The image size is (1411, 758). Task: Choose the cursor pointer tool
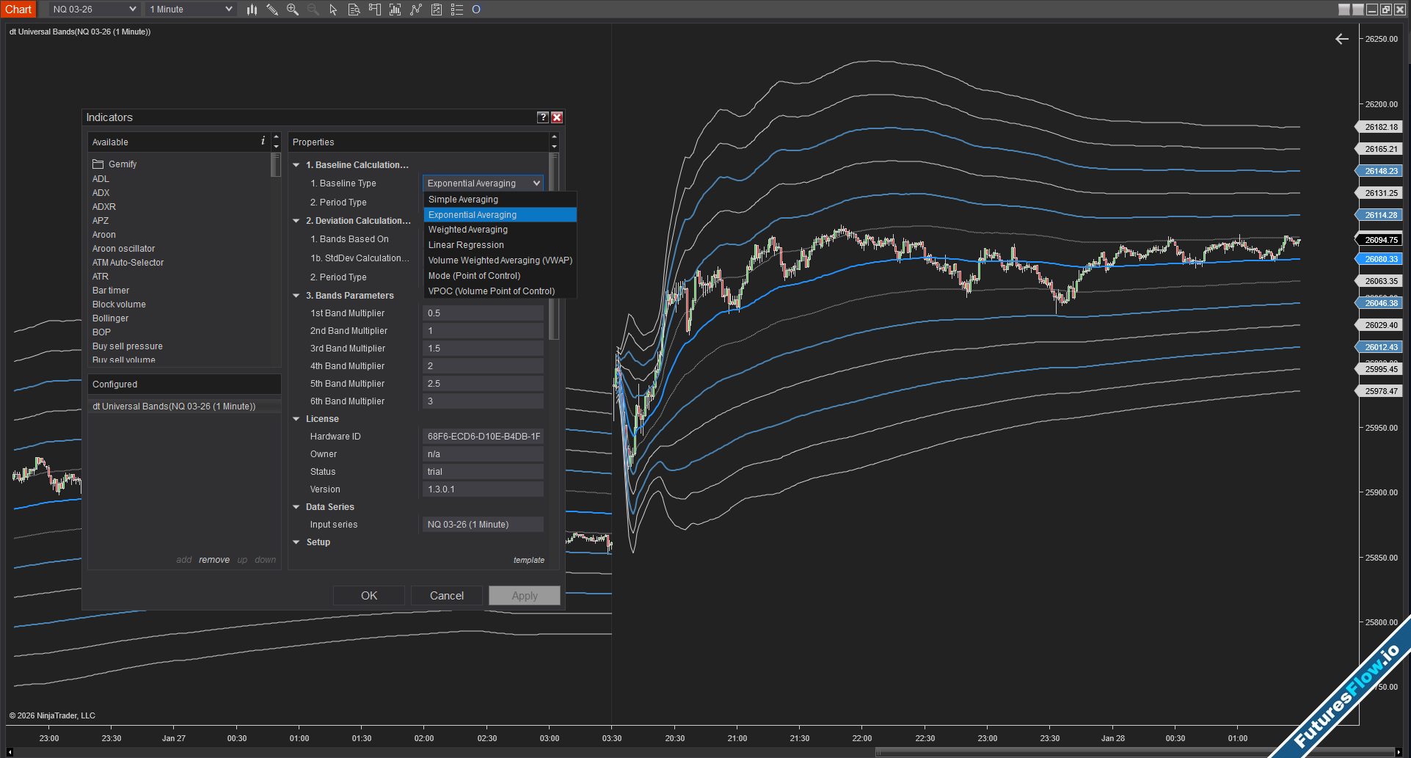(333, 10)
